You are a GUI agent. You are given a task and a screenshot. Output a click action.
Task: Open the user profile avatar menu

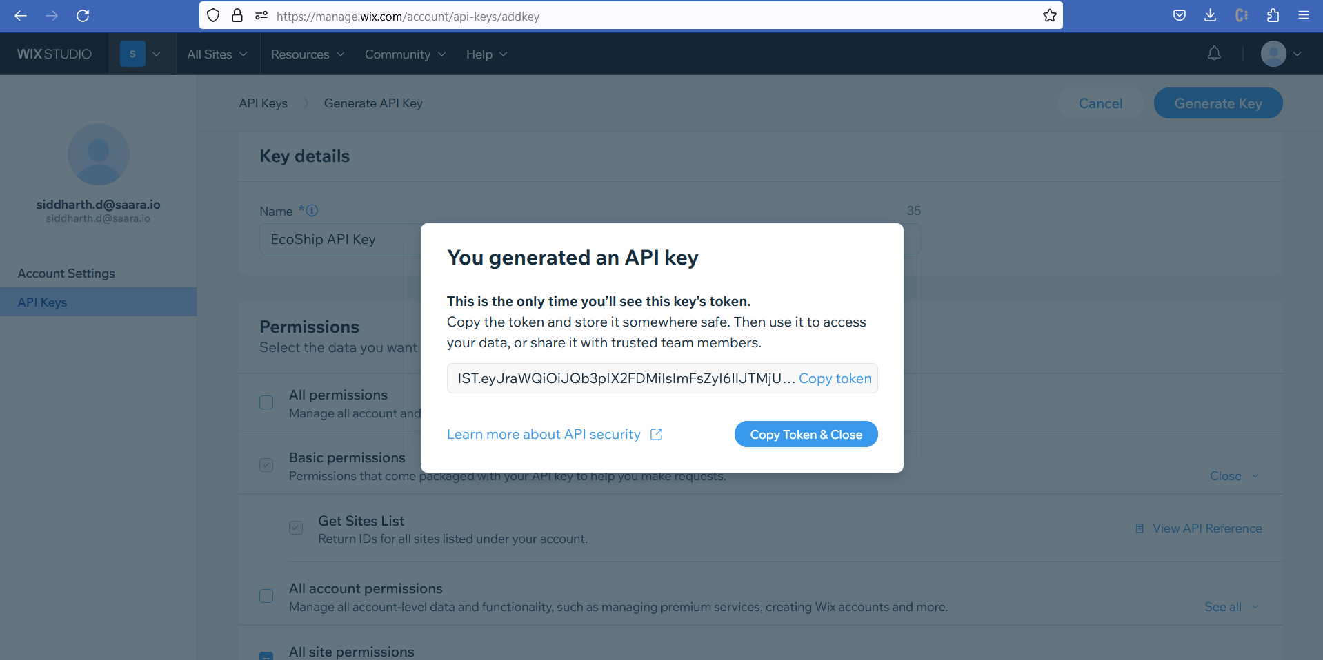point(1273,54)
